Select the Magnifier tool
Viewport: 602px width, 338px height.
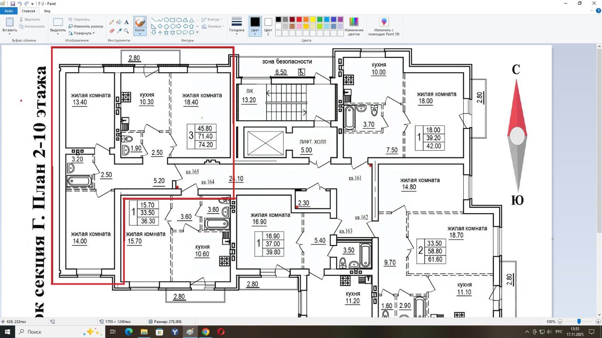coord(127,31)
